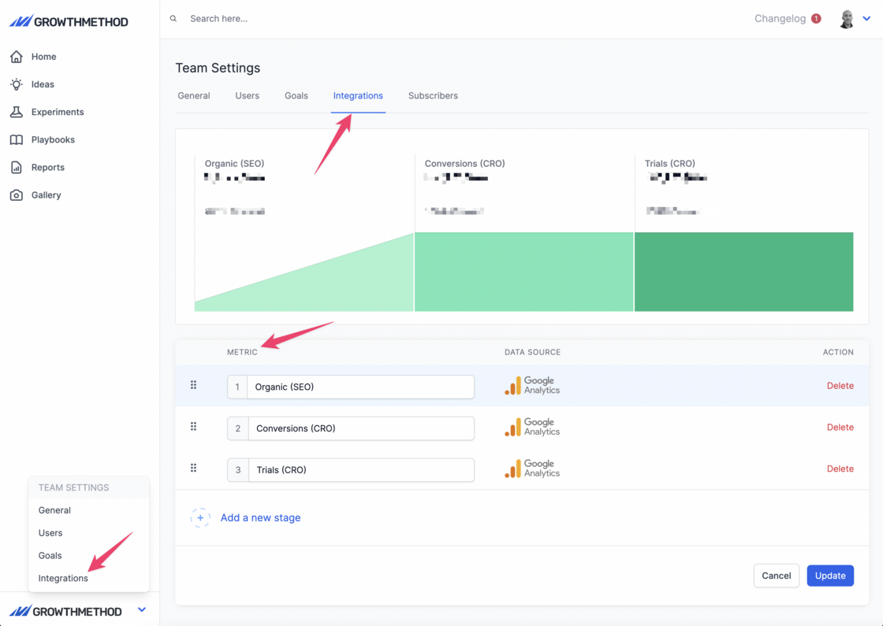Image resolution: width=883 pixels, height=626 pixels.
Task: Click the Reports chart icon
Action: tap(17, 167)
